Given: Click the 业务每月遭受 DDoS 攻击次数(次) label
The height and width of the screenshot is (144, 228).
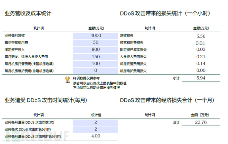Looking at the screenshot, I should [29, 122].
